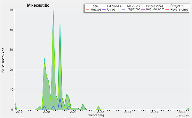The width and height of the screenshot is (192, 118).
Task: Click the 2021 x-axis label
Action: pyautogui.click(x=73, y=112)
